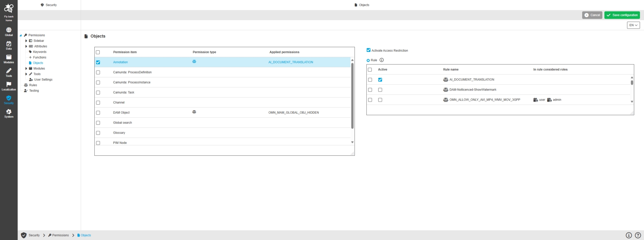Click the Rule info icon
This screenshot has width=644, height=240.
click(x=381, y=60)
